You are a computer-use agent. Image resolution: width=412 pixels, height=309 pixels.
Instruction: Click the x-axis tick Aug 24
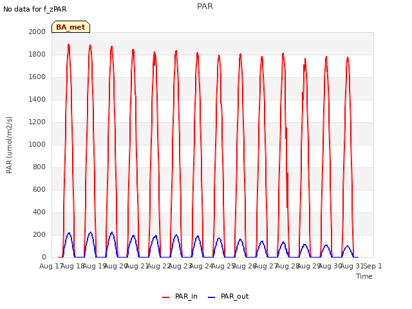201,266
